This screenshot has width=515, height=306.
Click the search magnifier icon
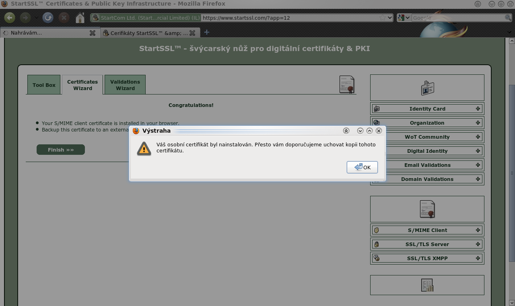(508, 18)
